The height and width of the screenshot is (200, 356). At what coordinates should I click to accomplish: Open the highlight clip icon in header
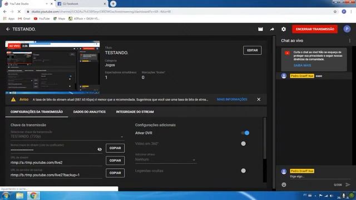pyautogui.click(x=260, y=29)
